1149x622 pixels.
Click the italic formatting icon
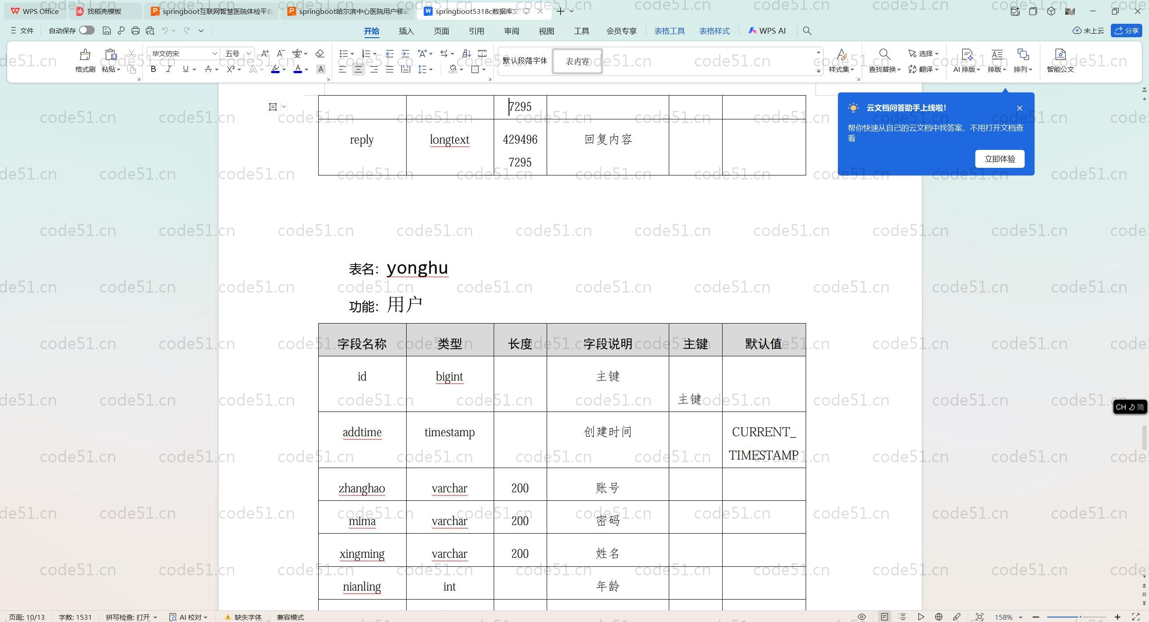169,69
